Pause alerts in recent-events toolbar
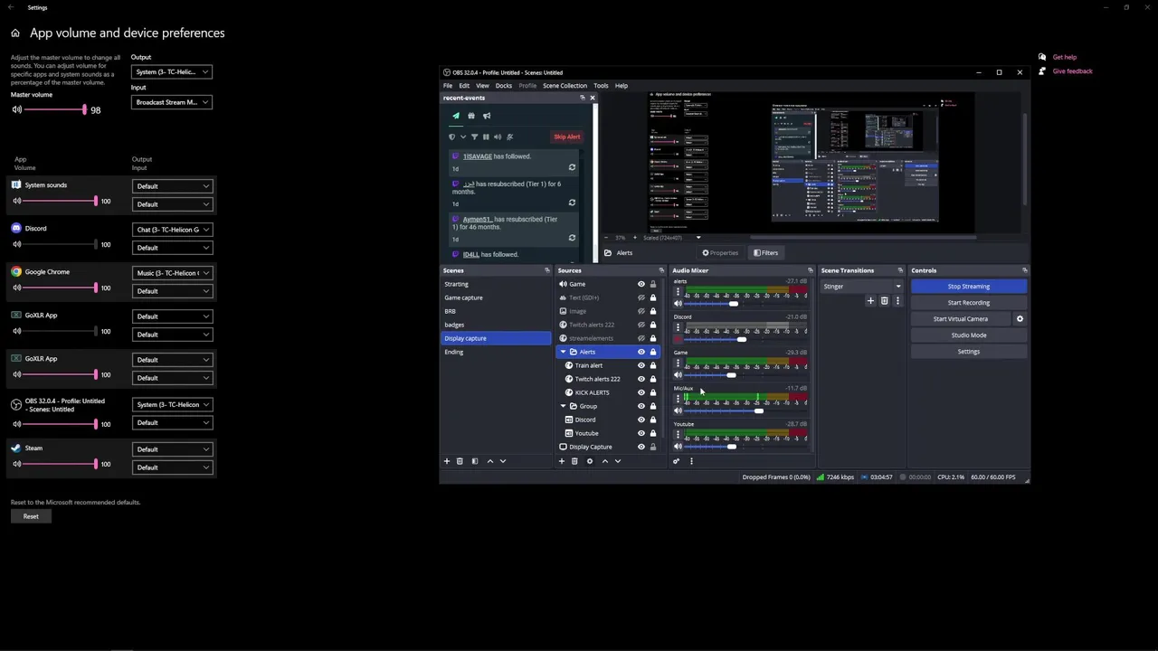The height and width of the screenshot is (651, 1158). click(486, 137)
